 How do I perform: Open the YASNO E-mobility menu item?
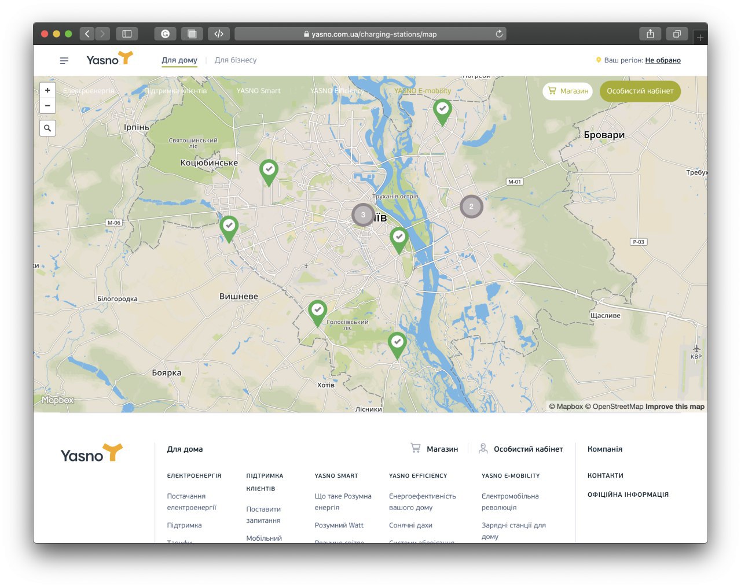click(x=423, y=91)
